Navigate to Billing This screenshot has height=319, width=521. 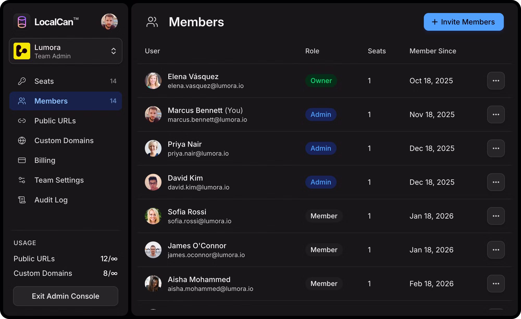pyautogui.click(x=66, y=160)
